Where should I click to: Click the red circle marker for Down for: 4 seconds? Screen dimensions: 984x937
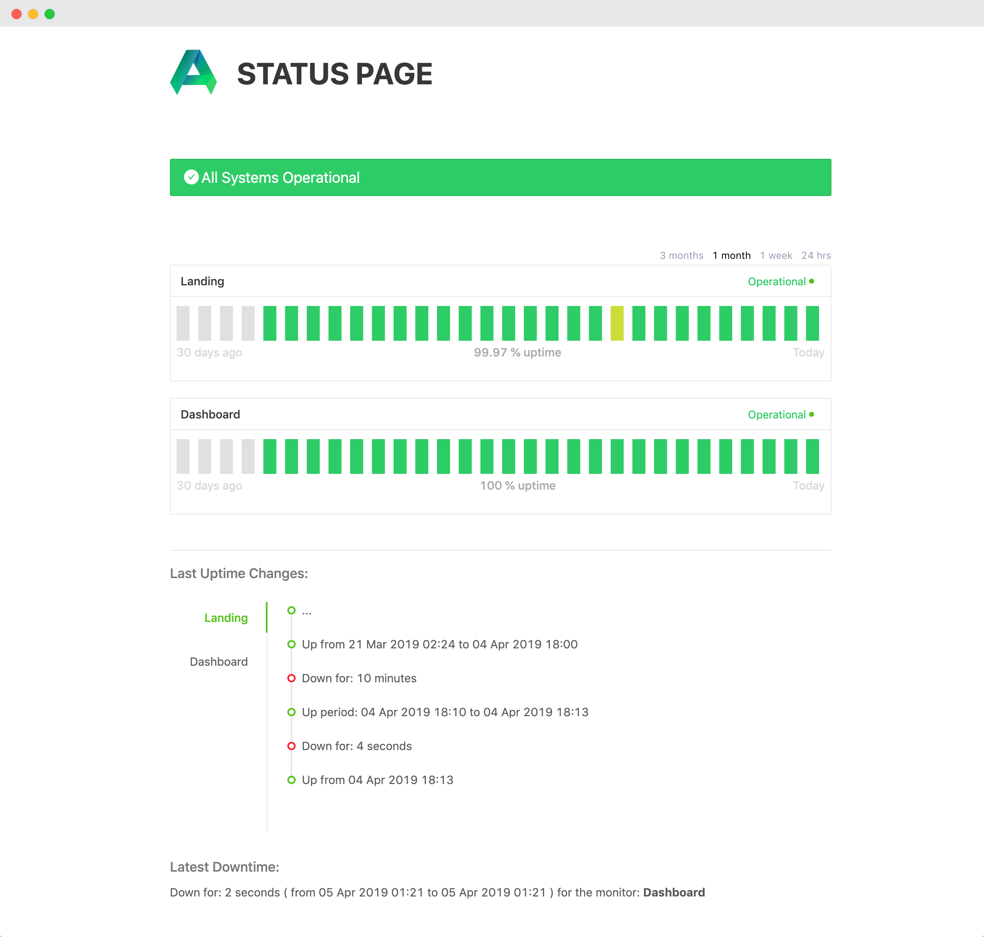(x=291, y=746)
